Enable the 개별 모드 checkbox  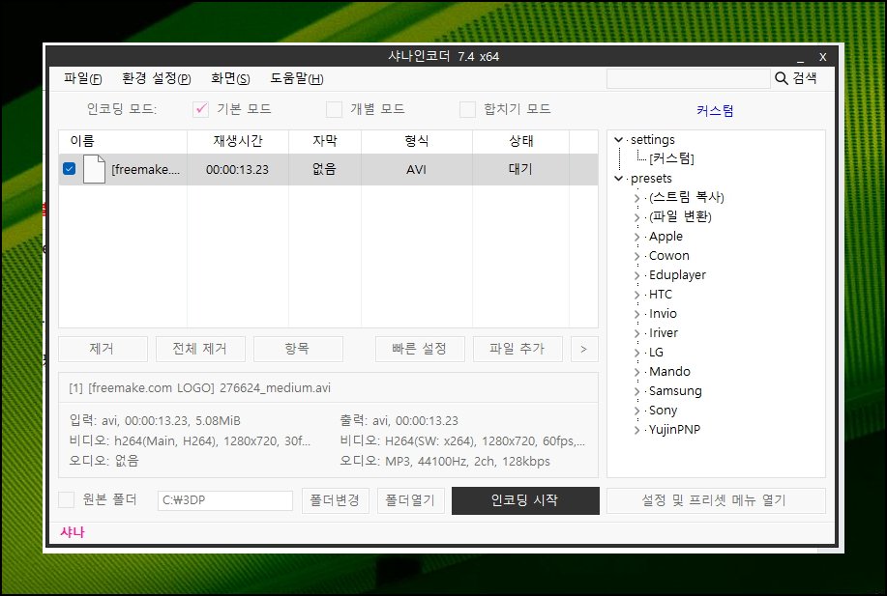coord(335,109)
